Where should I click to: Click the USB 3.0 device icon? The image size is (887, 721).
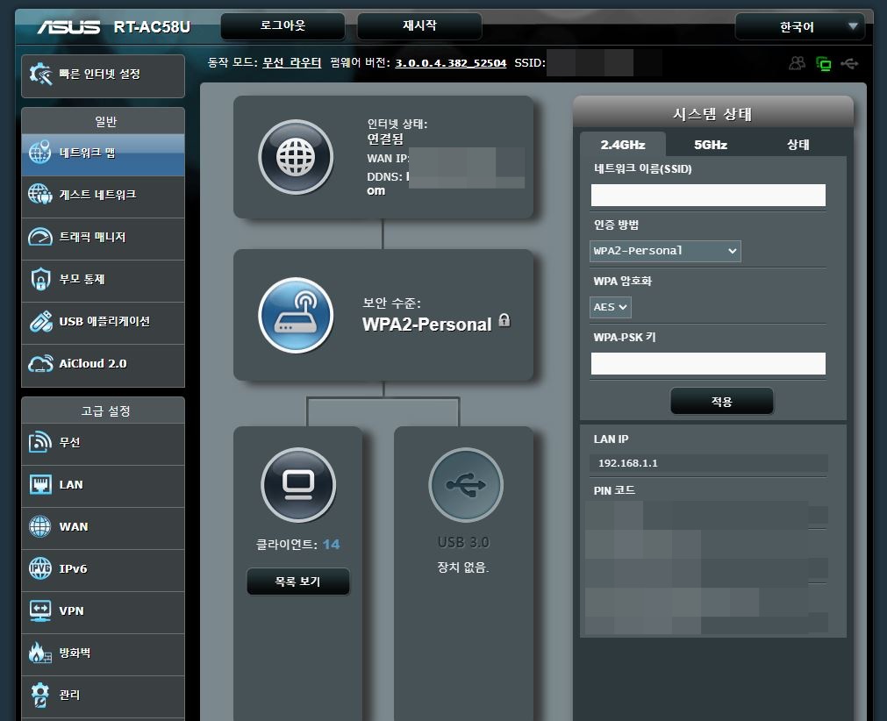[x=465, y=485]
